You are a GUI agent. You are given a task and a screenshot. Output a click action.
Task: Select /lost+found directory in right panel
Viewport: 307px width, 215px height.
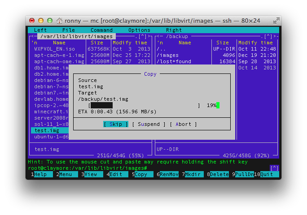tap(174, 61)
